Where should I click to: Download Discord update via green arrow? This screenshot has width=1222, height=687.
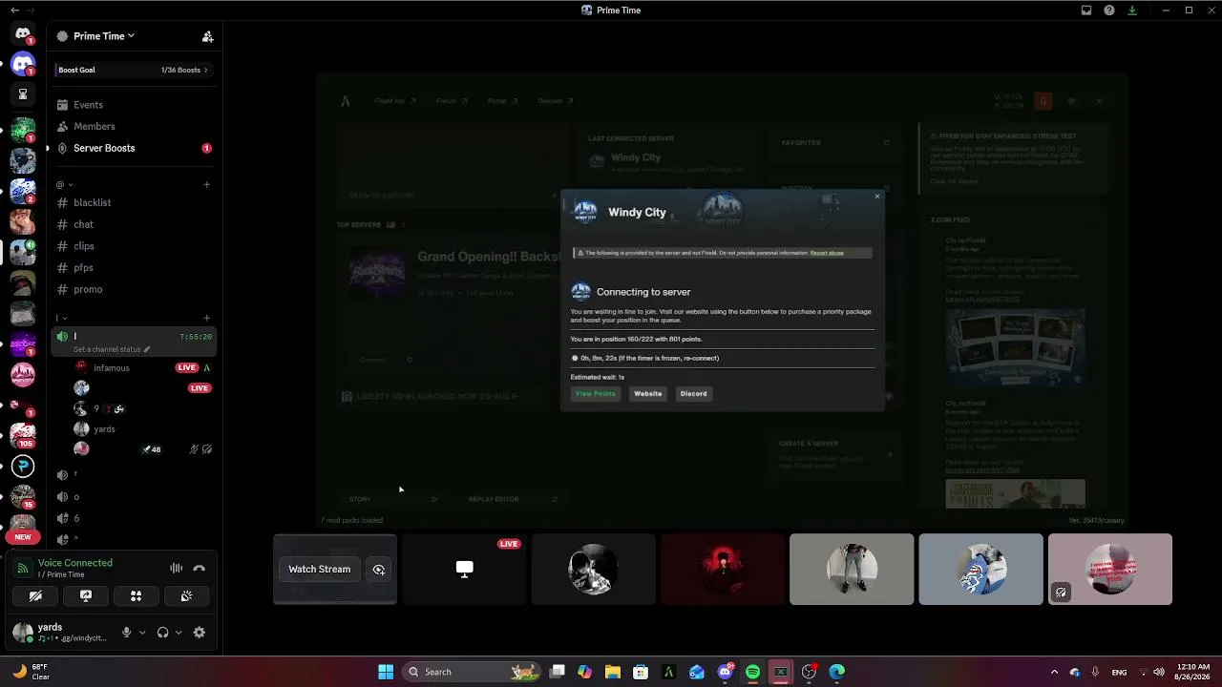pos(1132,10)
